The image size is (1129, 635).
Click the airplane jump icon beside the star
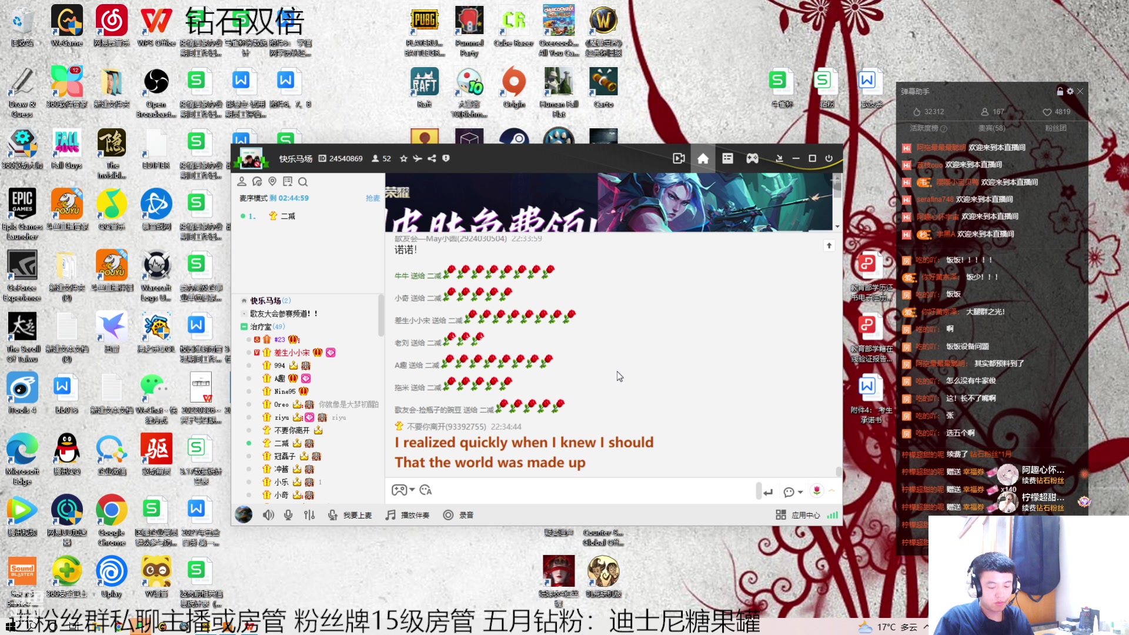coord(417,159)
